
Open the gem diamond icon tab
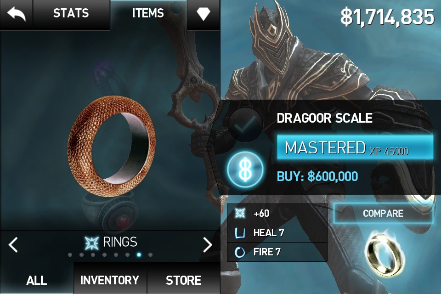[203, 13]
